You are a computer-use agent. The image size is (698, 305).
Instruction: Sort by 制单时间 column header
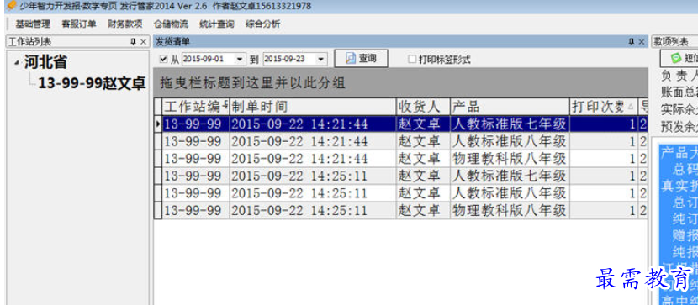point(313,107)
